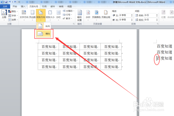This screenshot has width=174, height=116.
Task: Adjust right indent spinner arrows
Action: tap(132, 20)
